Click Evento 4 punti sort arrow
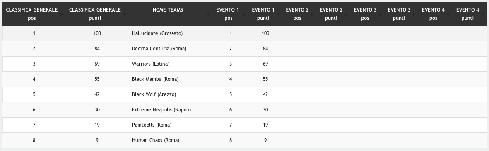This screenshot has width=489, height=151. (482, 14)
